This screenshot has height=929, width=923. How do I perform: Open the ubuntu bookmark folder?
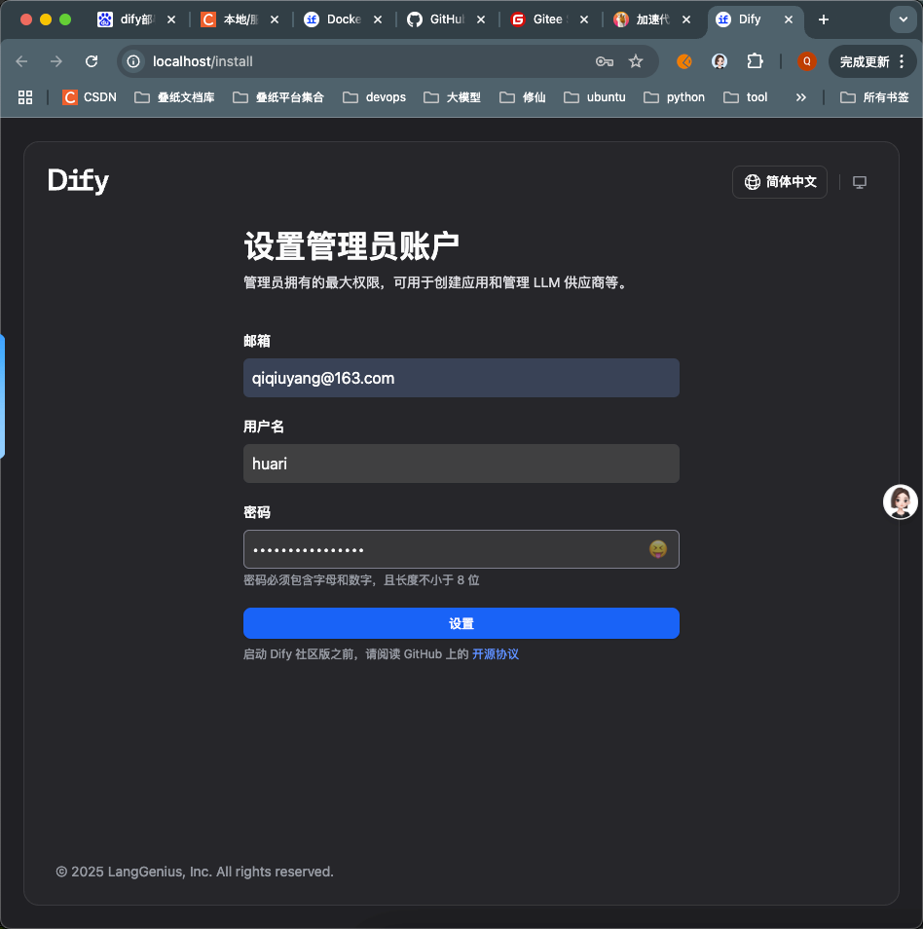(x=595, y=97)
